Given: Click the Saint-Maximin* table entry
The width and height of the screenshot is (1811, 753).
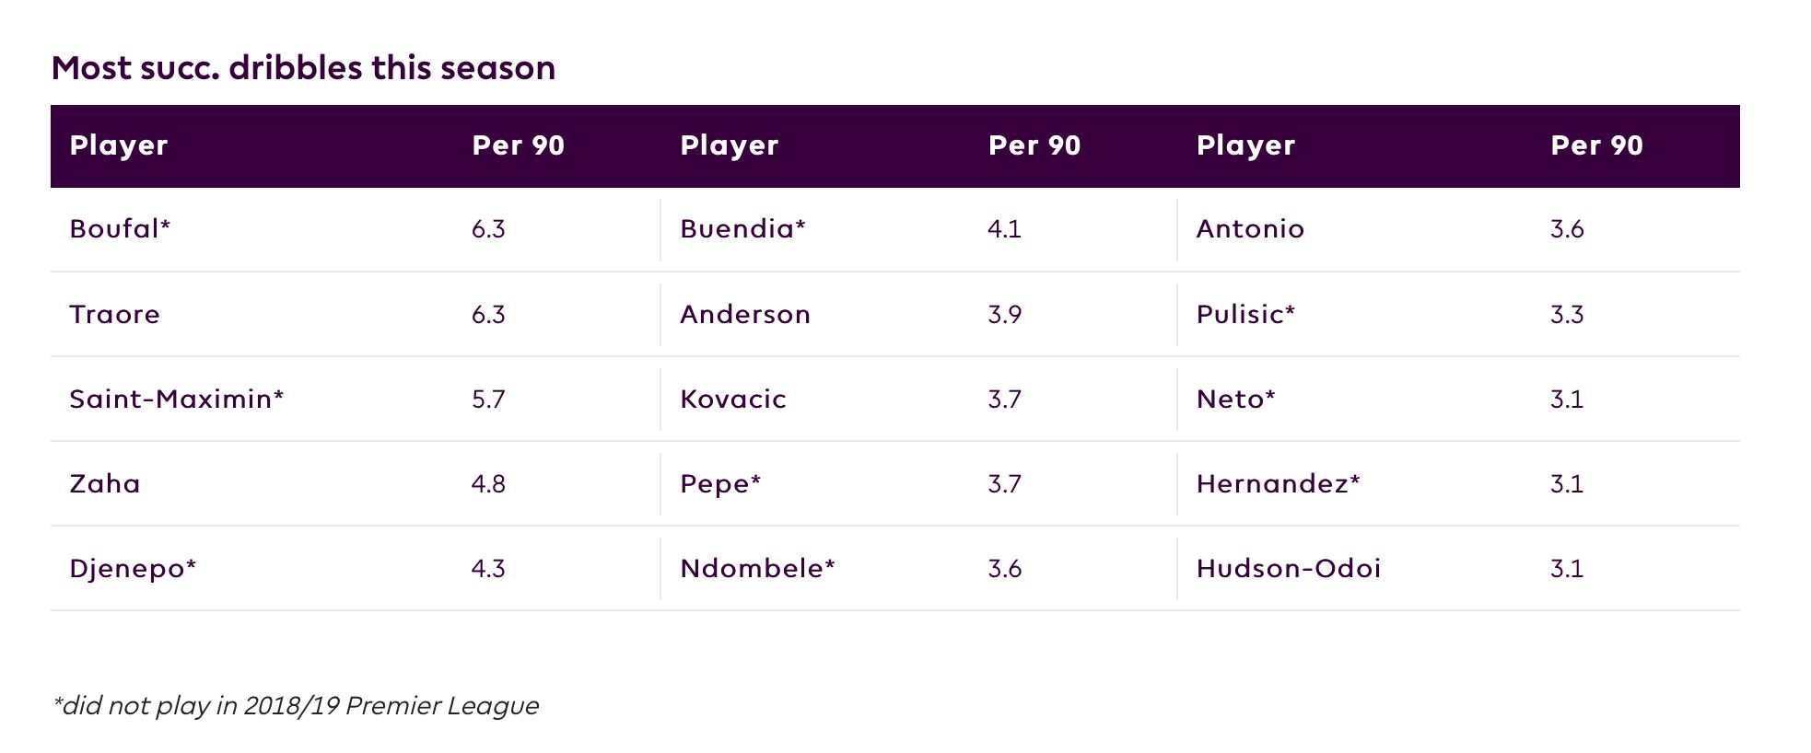Looking at the screenshot, I should tap(176, 400).
